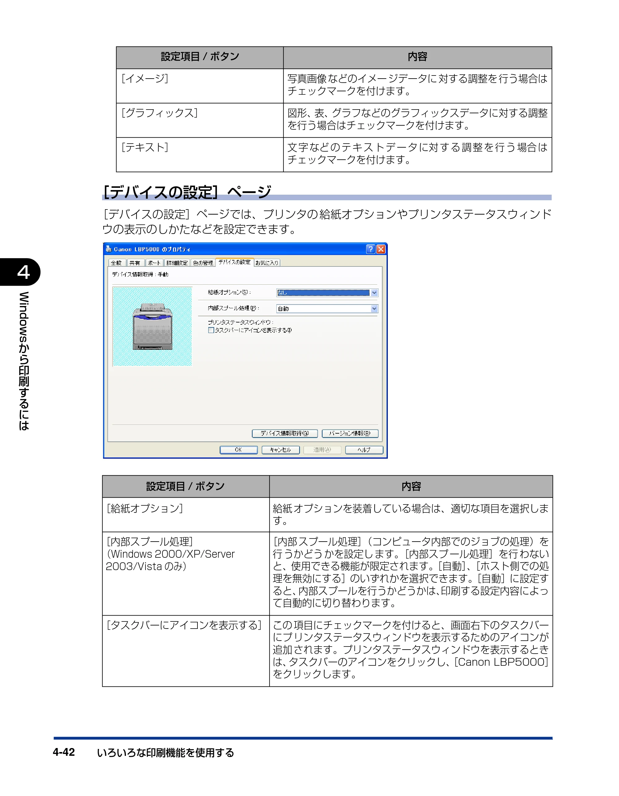
Task: Click the デバイス情報取得 button
Action: click(285, 433)
